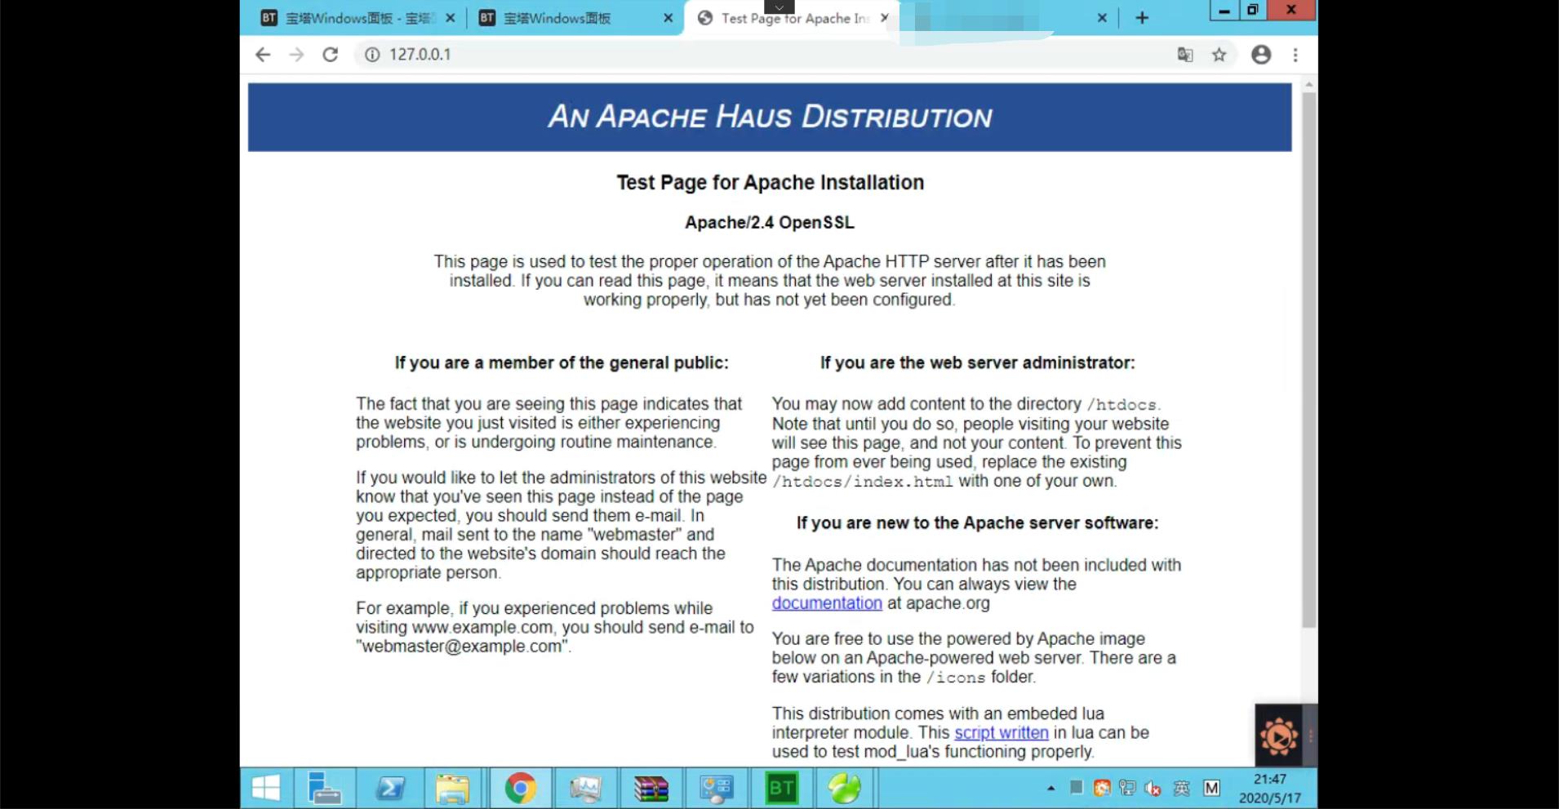Click the scrollbar up arrow

coord(1309,85)
